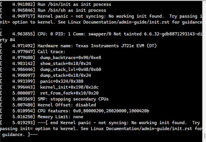
Task: Click the empty vertical scrollbar track area
Action: click(204, 66)
